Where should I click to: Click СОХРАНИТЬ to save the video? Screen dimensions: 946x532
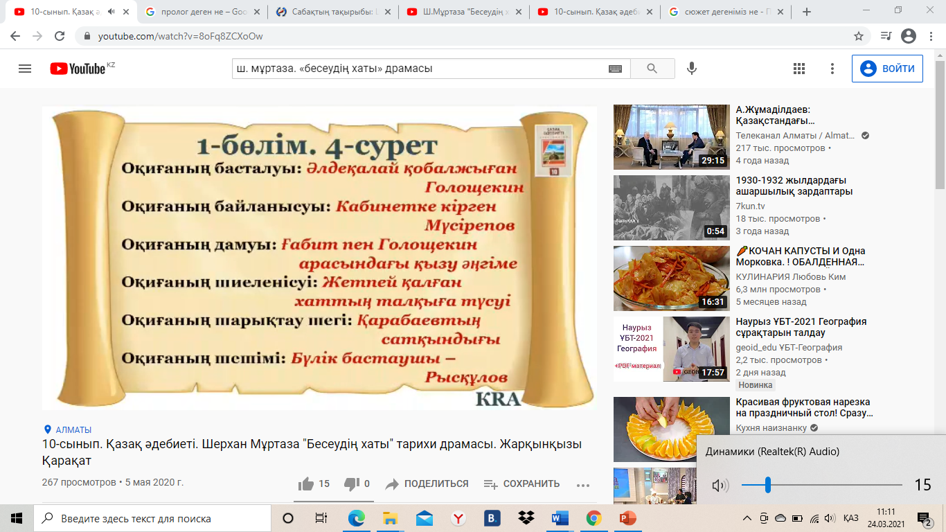(x=522, y=484)
